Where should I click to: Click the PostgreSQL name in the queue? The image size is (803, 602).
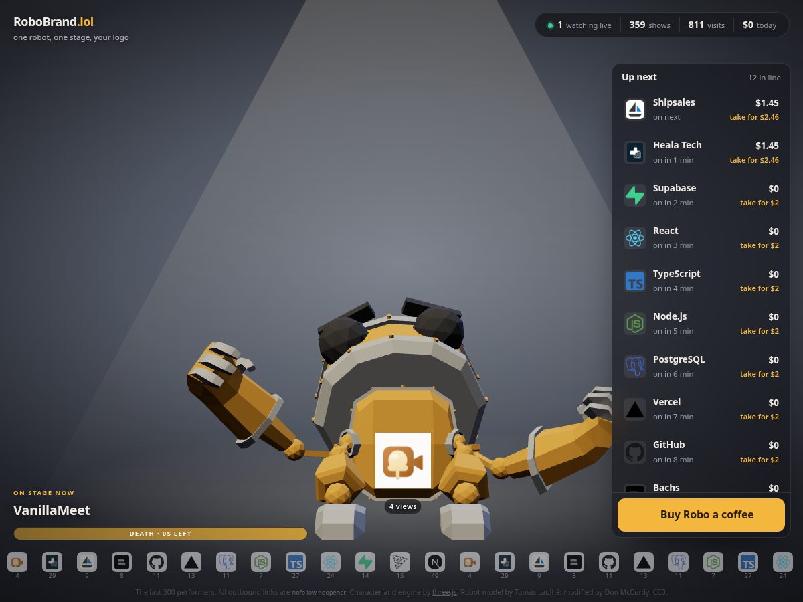click(x=679, y=359)
